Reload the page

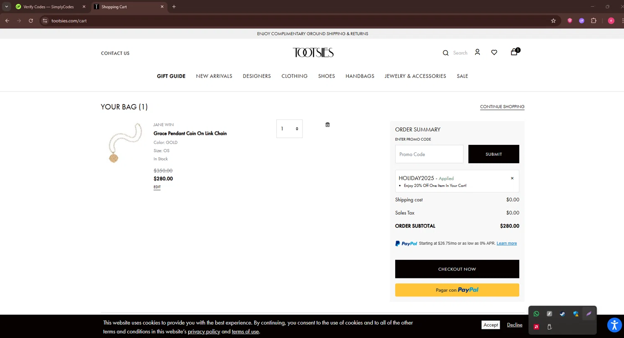[x=31, y=20]
